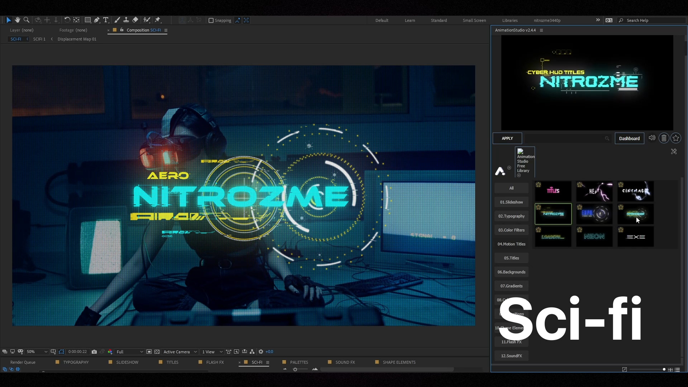The height and width of the screenshot is (387, 688).
Task: Toggle snap to collapsed compositions option
Action: [246, 20]
